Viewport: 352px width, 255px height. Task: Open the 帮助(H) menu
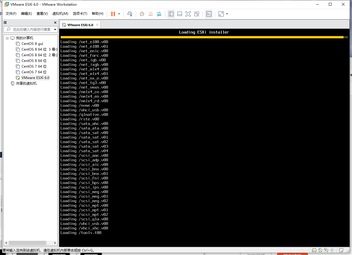97,14
